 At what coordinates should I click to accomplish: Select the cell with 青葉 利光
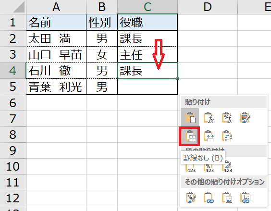point(56,87)
